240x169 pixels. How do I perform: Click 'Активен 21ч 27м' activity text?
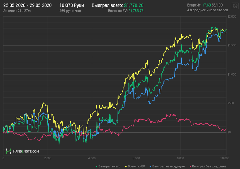(17, 11)
